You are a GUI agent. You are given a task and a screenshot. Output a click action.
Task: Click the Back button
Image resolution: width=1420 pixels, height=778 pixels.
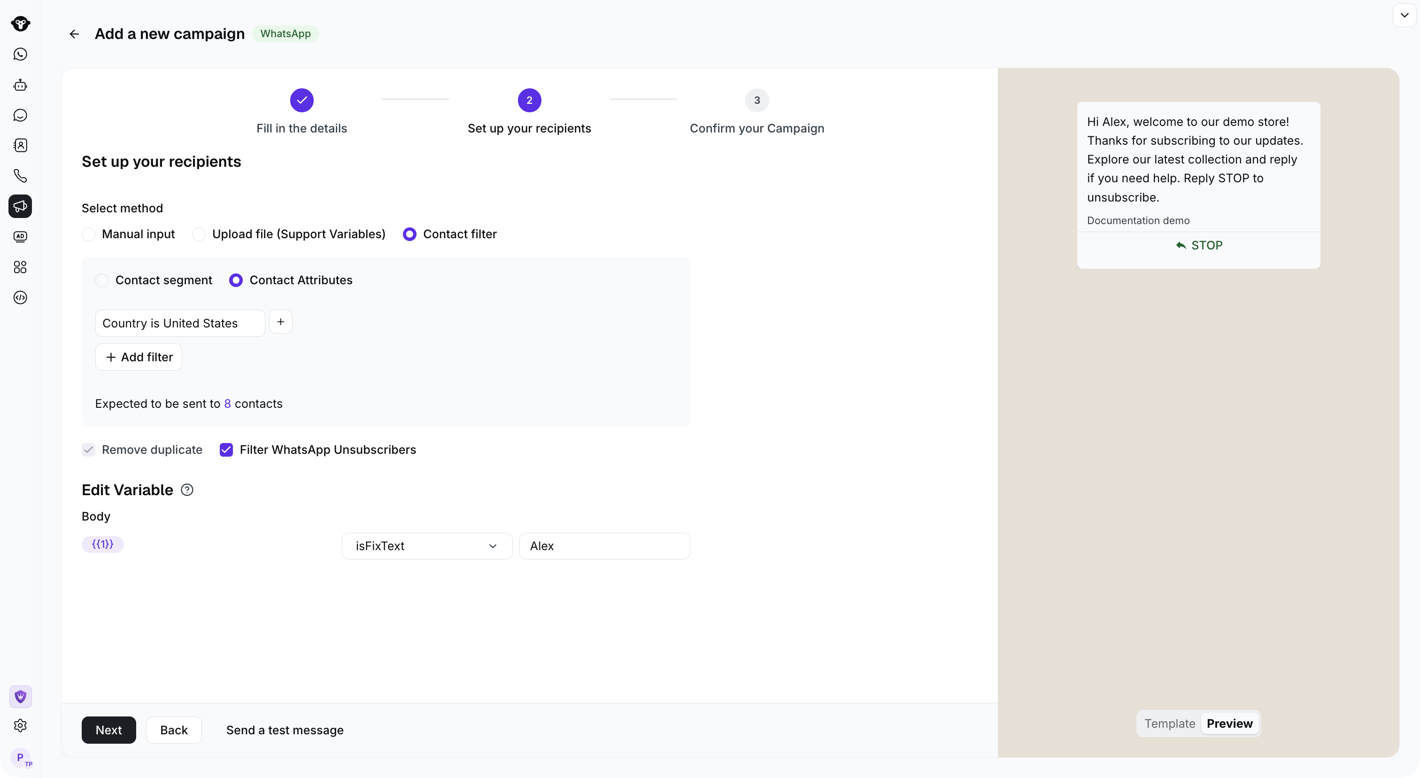tap(174, 730)
